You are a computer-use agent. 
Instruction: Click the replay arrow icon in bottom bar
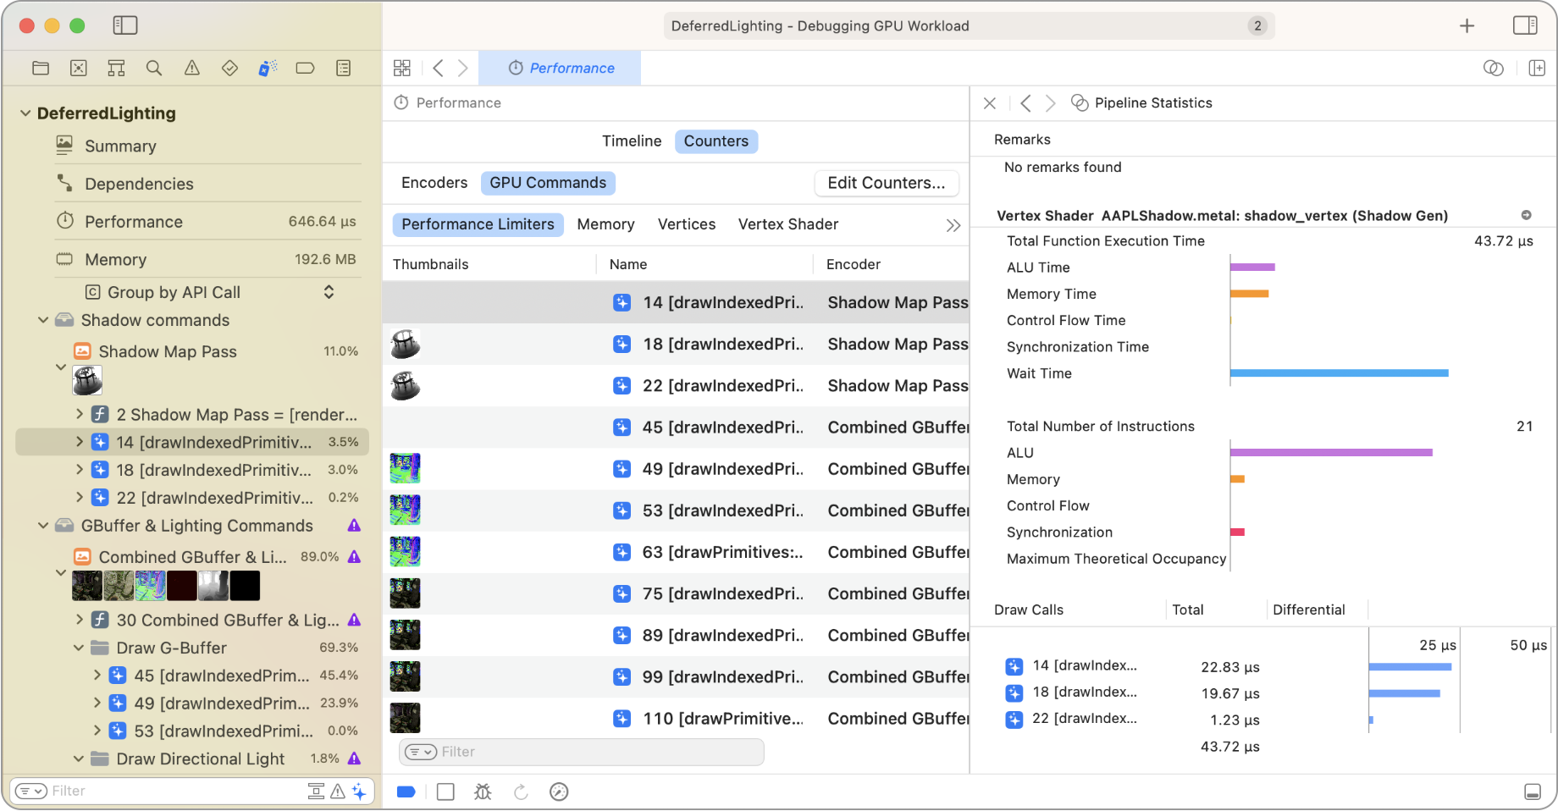[521, 792]
